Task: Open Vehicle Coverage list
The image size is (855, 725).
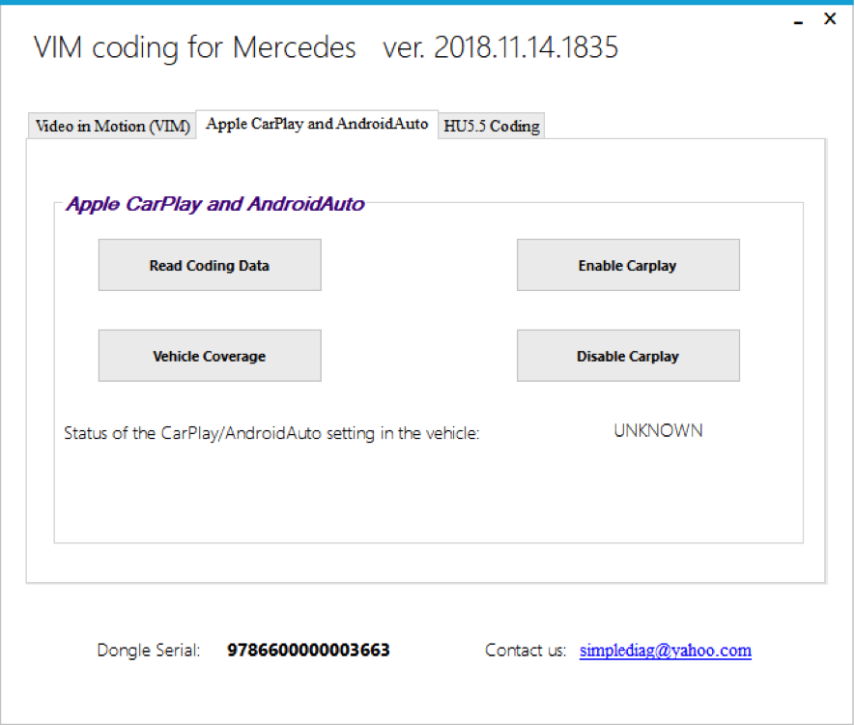Action: (x=210, y=356)
